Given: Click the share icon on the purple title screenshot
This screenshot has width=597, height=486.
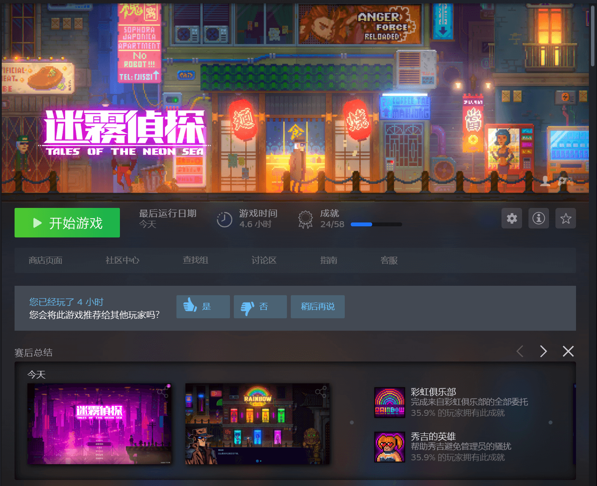Looking at the screenshot, I should 163,392.
